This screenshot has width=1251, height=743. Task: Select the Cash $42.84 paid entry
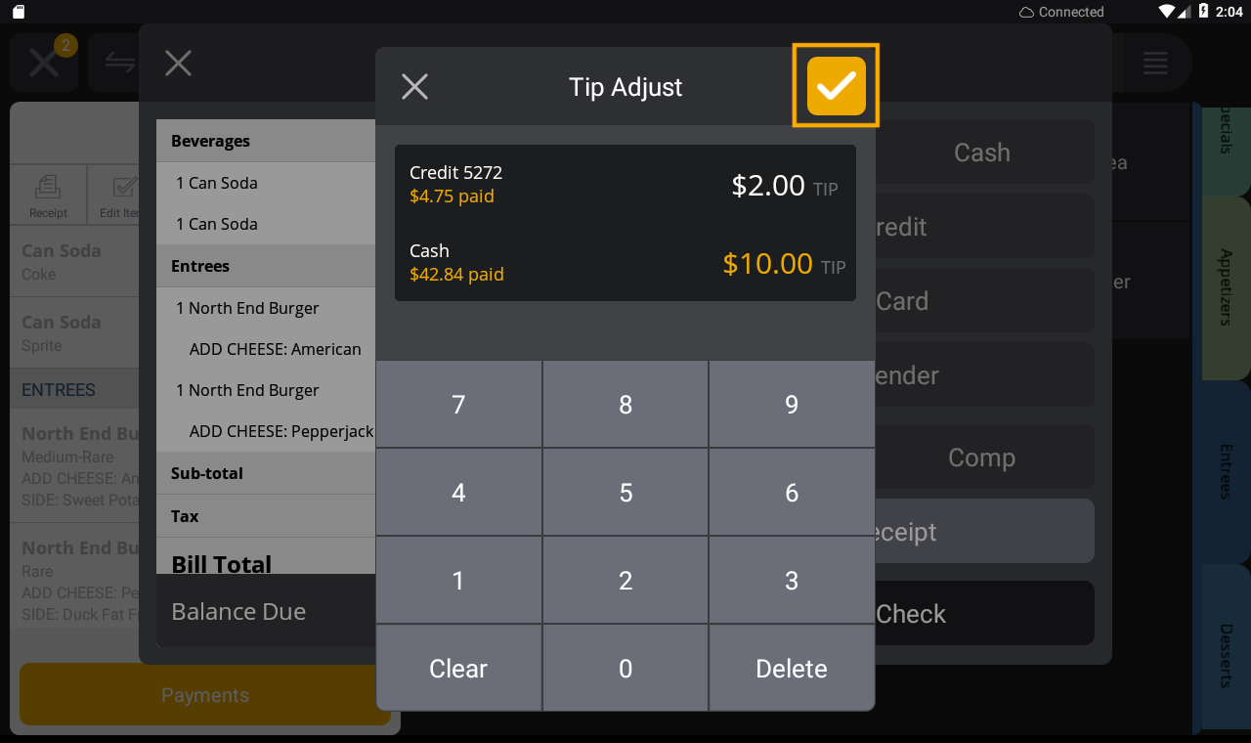click(625, 263)
